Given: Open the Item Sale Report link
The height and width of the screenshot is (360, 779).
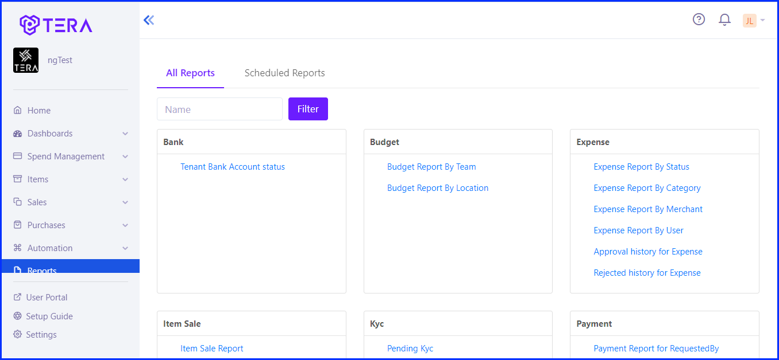Looking at the screenshot, I should tap(212, 349).
